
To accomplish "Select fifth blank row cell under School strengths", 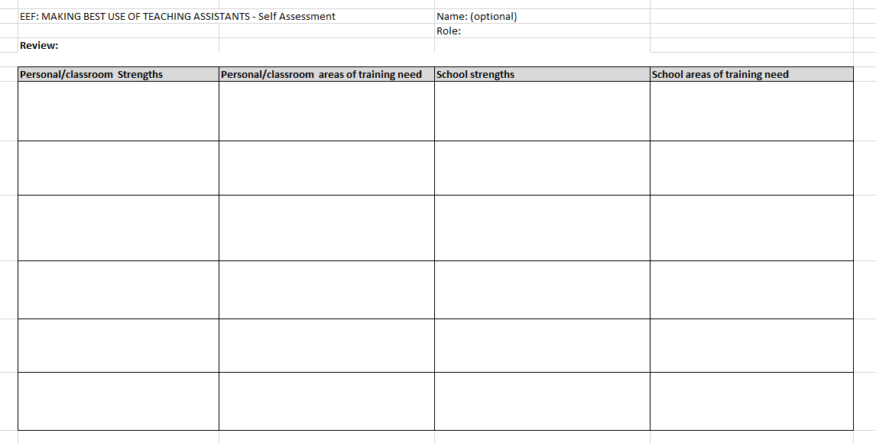I will 542,345.
